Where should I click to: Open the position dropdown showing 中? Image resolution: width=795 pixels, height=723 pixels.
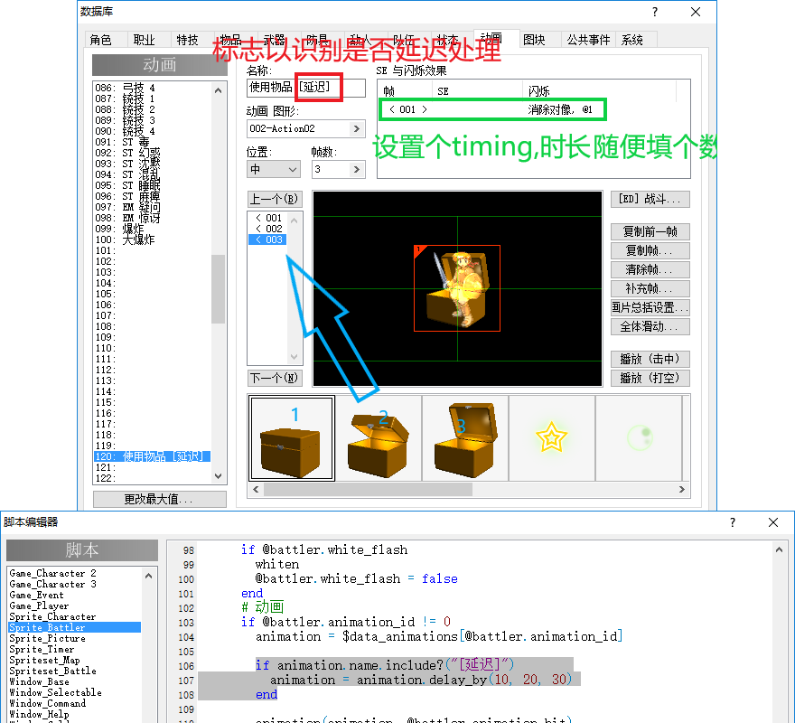pyautogui.click(x=274, y=170)
